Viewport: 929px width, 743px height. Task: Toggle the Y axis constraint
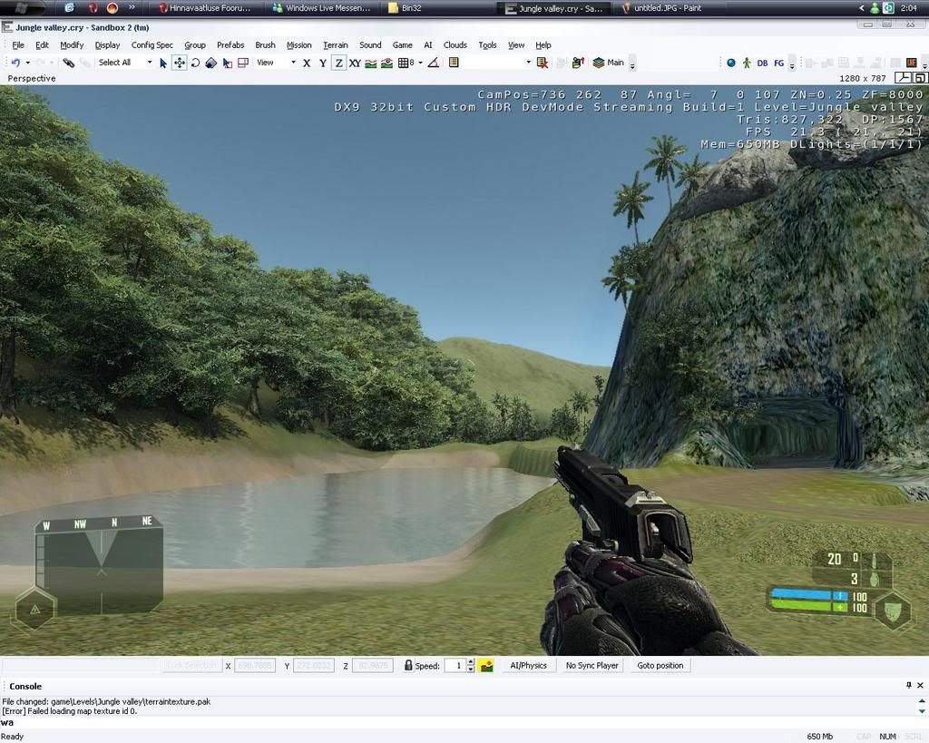point(323,63)
